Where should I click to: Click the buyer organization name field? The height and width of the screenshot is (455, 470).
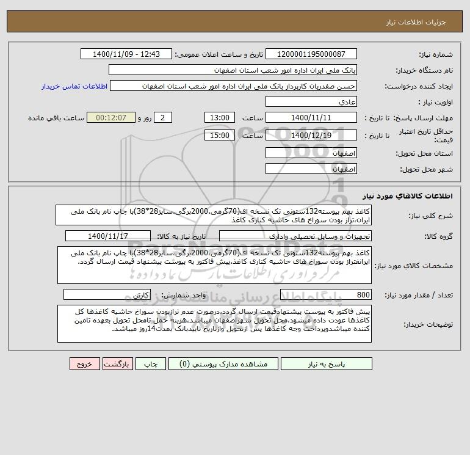pos(233,70)
